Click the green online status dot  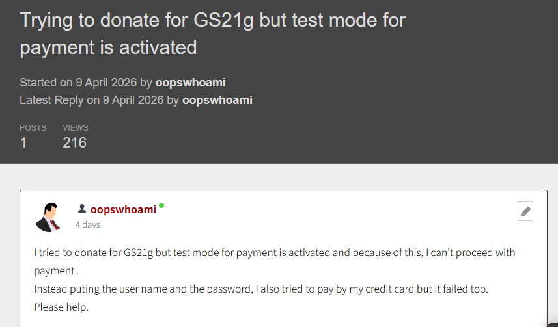point(161,205)
